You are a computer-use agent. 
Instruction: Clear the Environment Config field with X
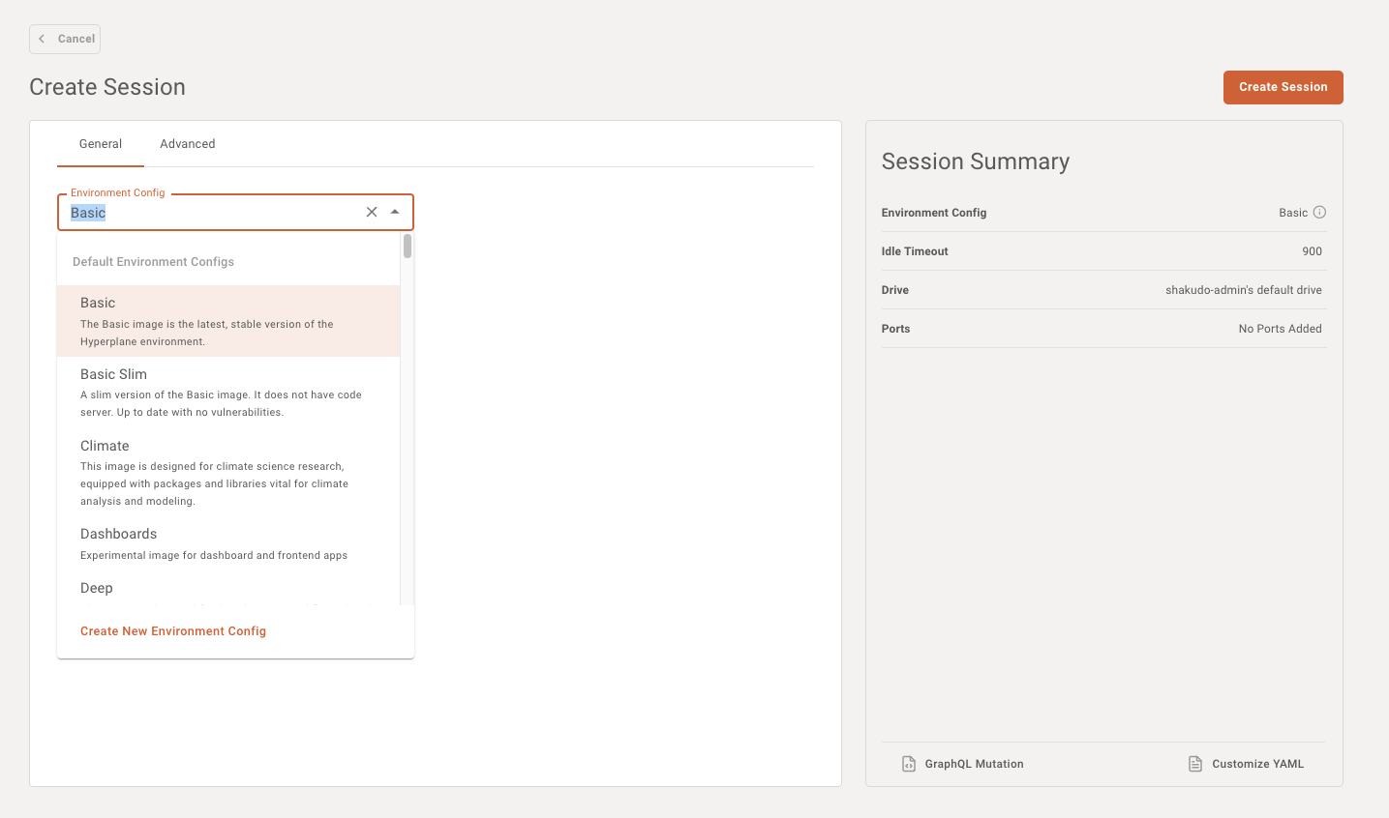(372, 212)
